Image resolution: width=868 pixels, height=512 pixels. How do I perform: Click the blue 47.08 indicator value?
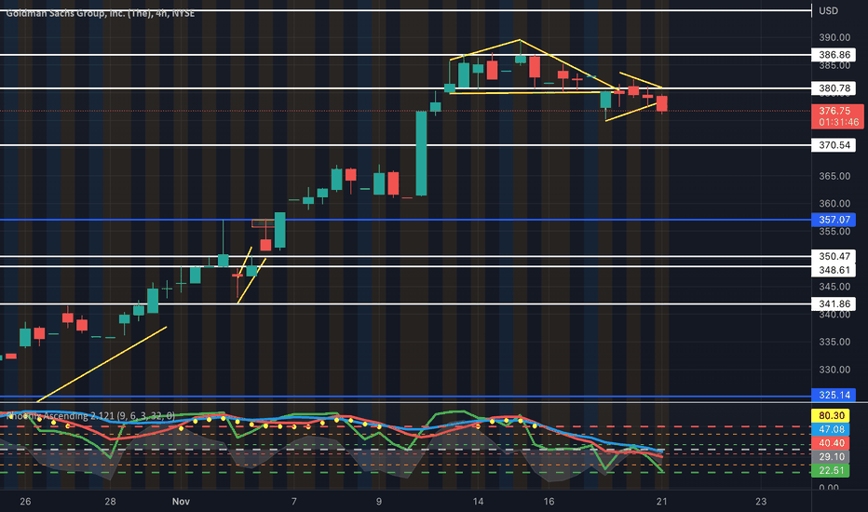[831, 429]
